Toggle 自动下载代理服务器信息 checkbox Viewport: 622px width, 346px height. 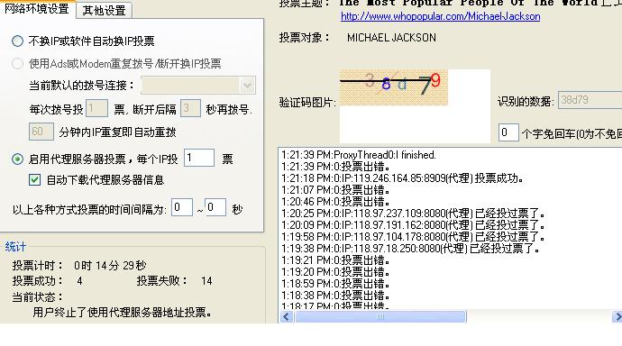click(x=34, y=180)
